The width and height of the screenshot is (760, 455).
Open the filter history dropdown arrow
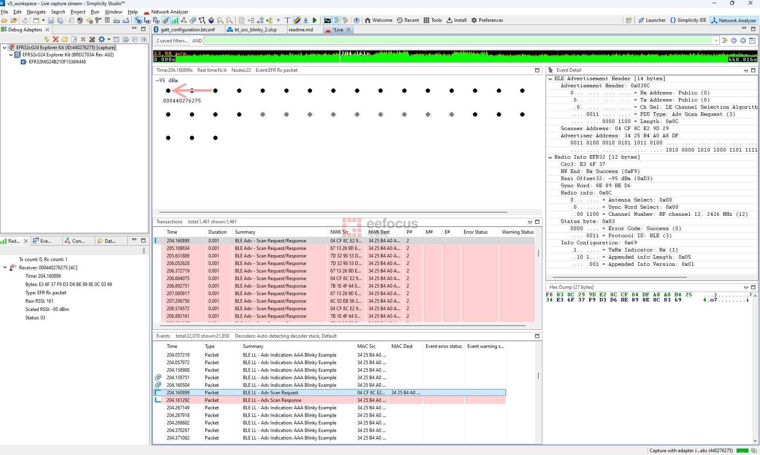[x=716, y=40]
